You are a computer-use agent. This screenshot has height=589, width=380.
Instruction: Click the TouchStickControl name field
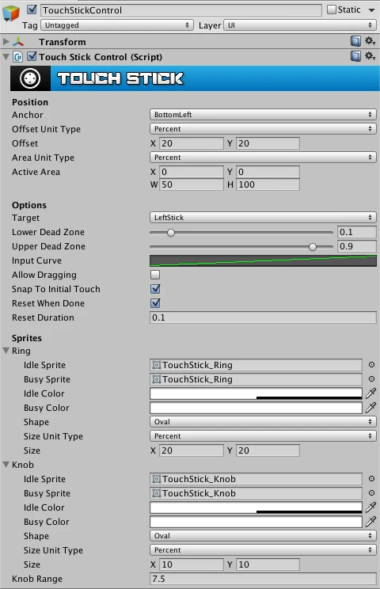click(x=181, y=10)
